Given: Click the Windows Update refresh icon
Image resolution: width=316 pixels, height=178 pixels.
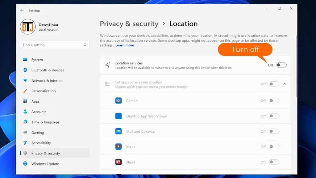Looking at the screenshot, I should pyautogui.click(x=25, y=163).
